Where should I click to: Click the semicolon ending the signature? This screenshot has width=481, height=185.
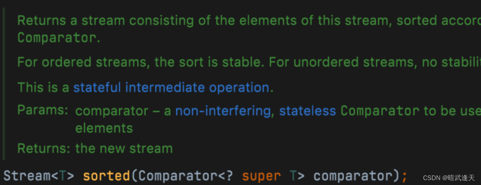404,176
